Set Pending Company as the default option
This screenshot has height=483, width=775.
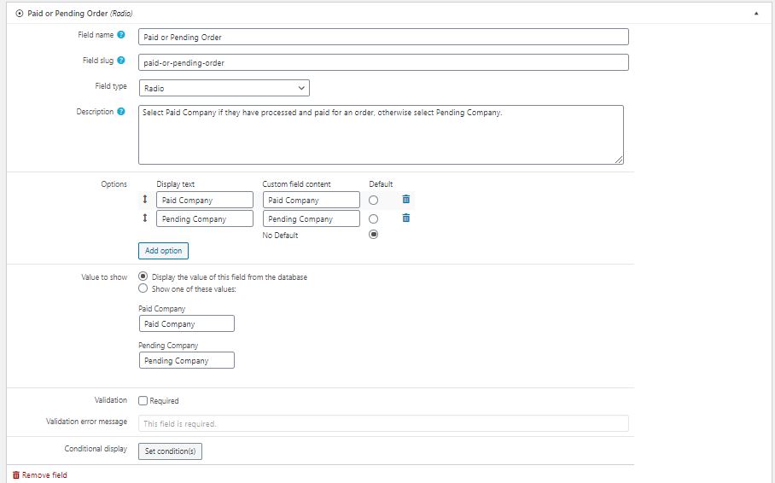tap(374, 219)
